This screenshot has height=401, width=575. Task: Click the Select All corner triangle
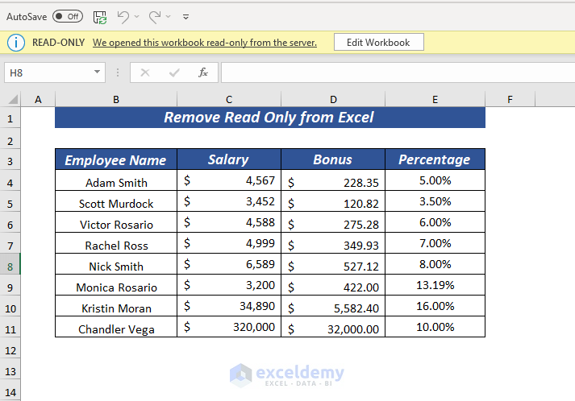tap(13, 99)
